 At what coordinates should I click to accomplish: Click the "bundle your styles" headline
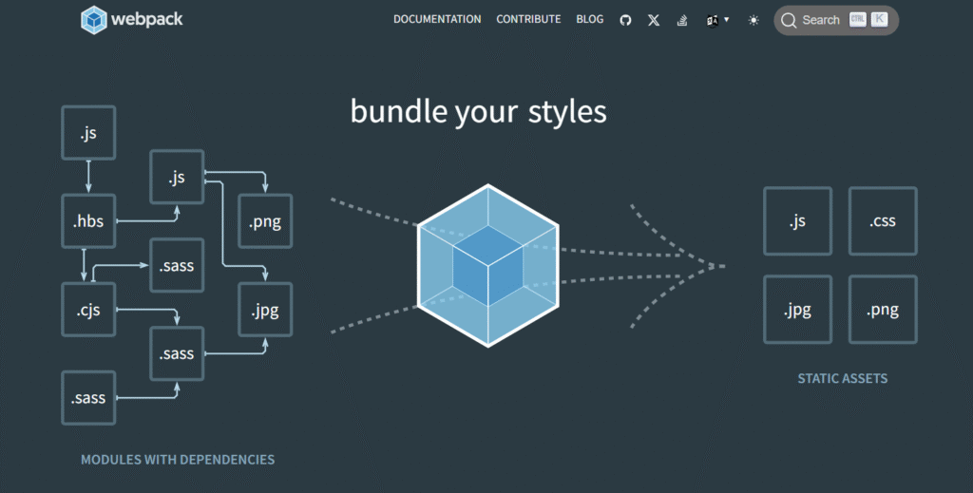(478, 112)
